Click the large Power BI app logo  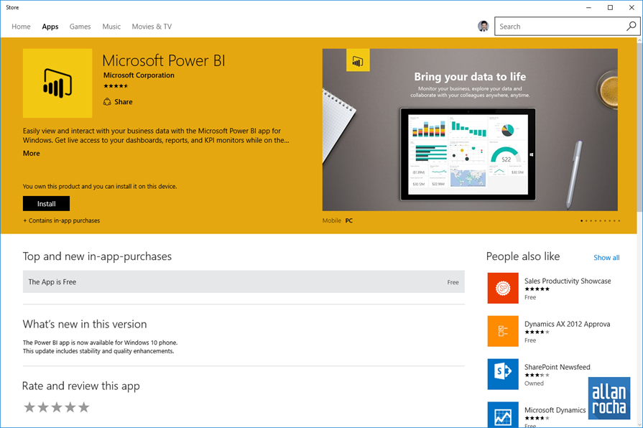57,83
